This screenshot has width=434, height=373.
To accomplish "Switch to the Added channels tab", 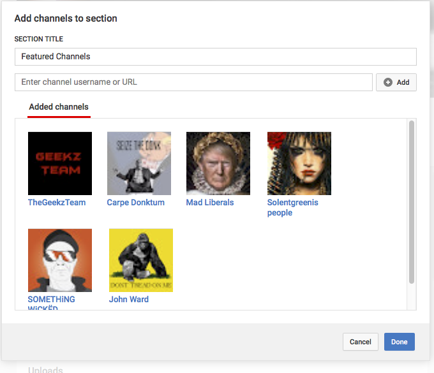I will [59, 107].
